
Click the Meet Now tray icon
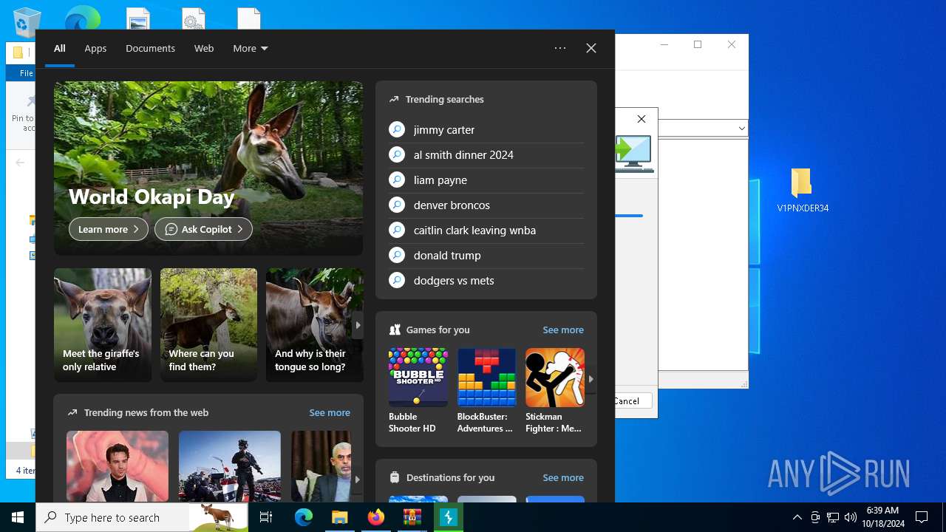815,517
